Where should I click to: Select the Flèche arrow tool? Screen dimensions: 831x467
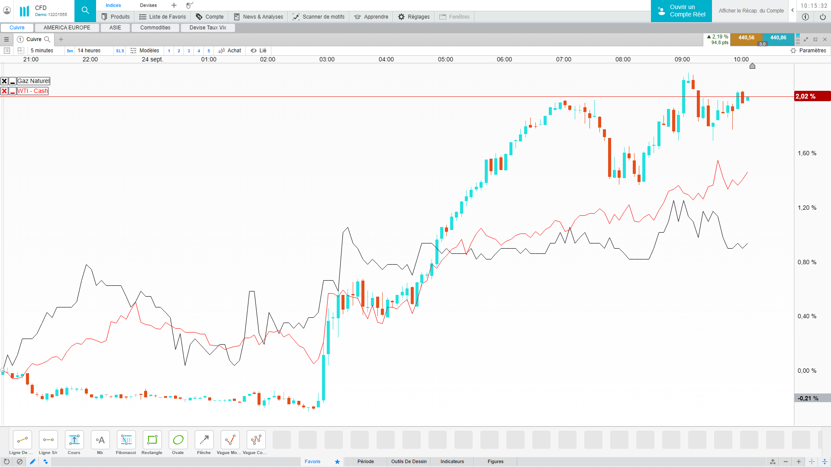click(204, 440)
